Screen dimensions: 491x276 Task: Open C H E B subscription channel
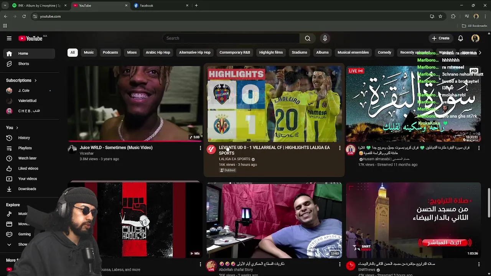click(30, 111)
